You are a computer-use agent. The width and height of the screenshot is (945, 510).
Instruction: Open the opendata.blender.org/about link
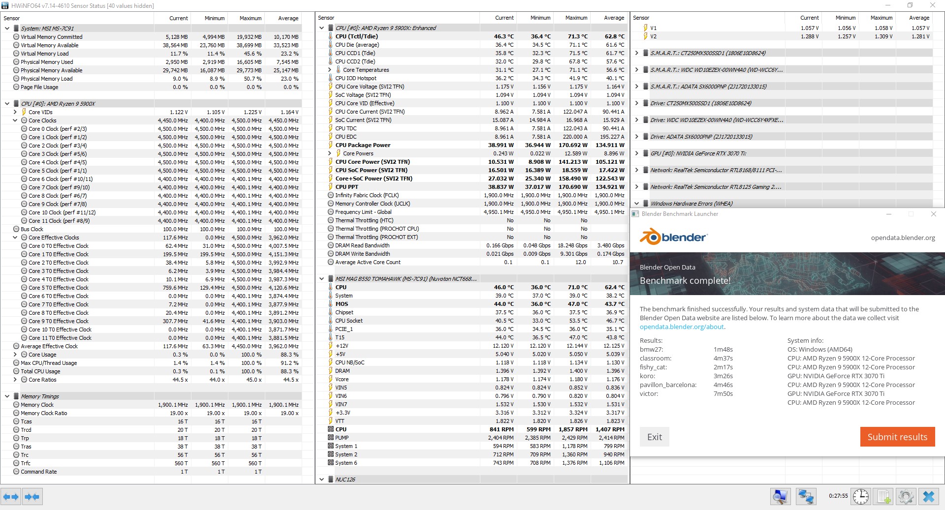(682, 327)
